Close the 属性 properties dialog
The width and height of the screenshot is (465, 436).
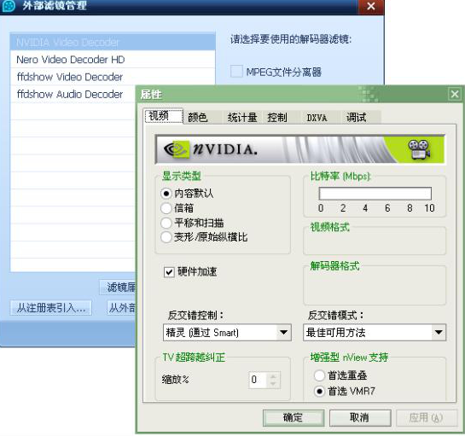[x=455, y=95]
